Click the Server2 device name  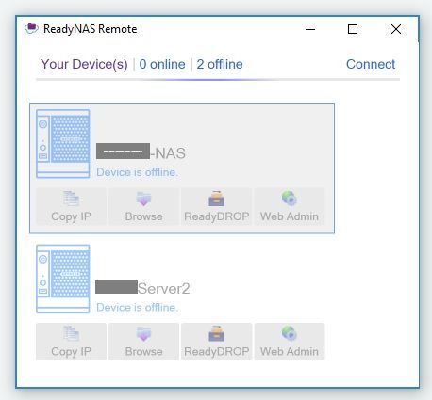(x=142, y=288)
